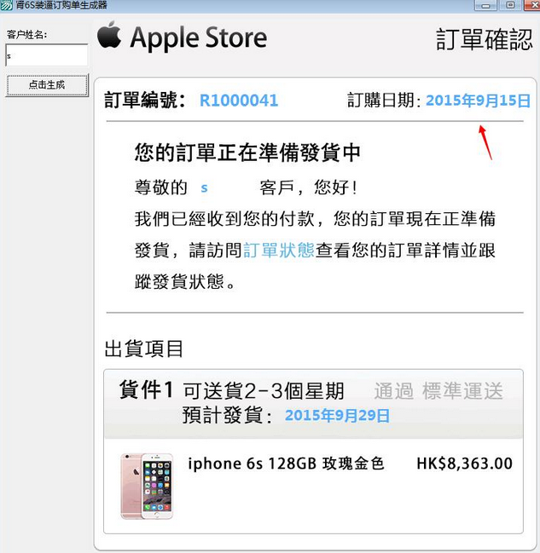
Task: Click the order number R1000041
Action: (239, 101)
